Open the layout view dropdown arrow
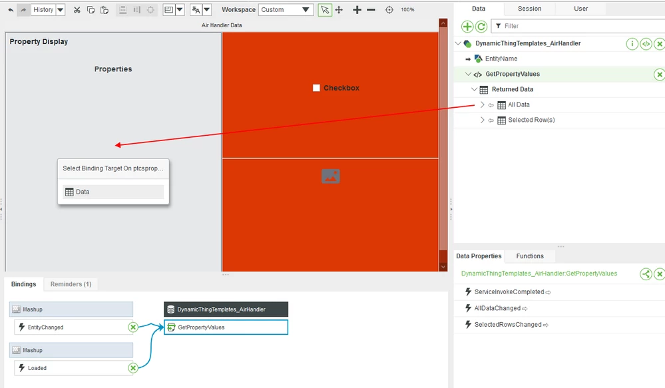The height and width of the screenshot is (388, 665). [x=180, y=10]
